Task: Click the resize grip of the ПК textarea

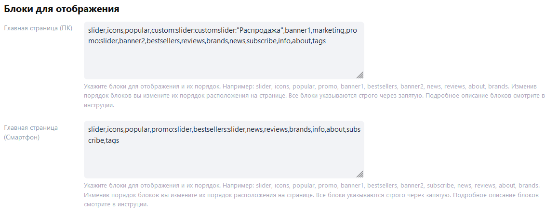Action: tap(360, 75)
